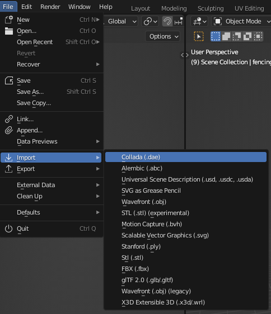
Task: Choose Extend selection mode icon
Action: (226, 36)
